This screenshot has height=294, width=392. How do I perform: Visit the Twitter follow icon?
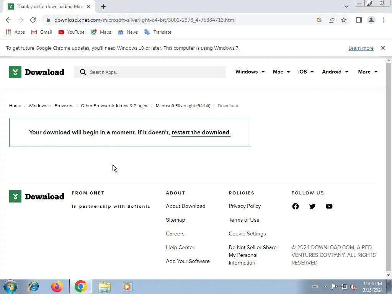coord(312,206)
